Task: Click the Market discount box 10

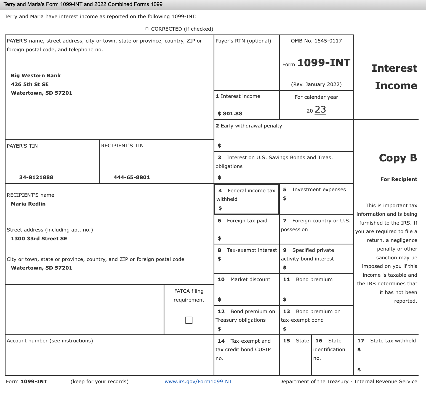Action: pyautogui.click(x=246, y=289)
